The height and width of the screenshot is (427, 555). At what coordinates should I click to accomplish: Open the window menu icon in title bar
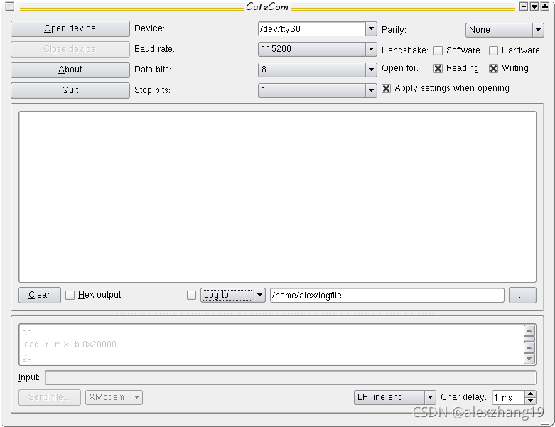[x=10, y=6]
